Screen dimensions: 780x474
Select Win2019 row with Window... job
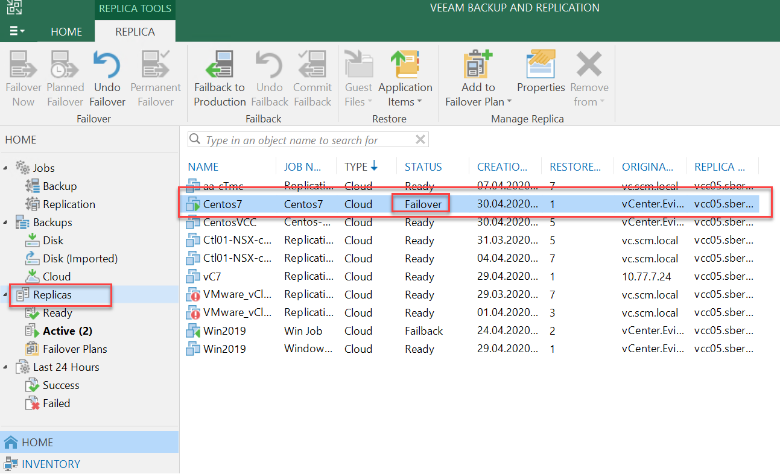click(x=471, y=349)
